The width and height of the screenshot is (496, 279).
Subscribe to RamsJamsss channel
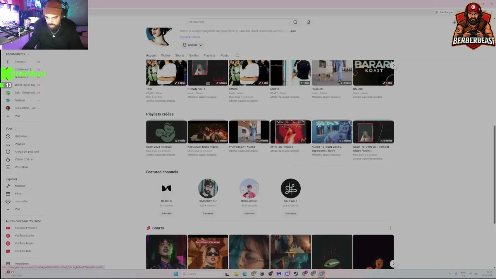pos(249,214)
